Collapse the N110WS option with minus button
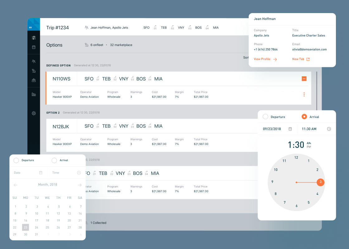The image size is (349, 249). (x=304, y=79)
